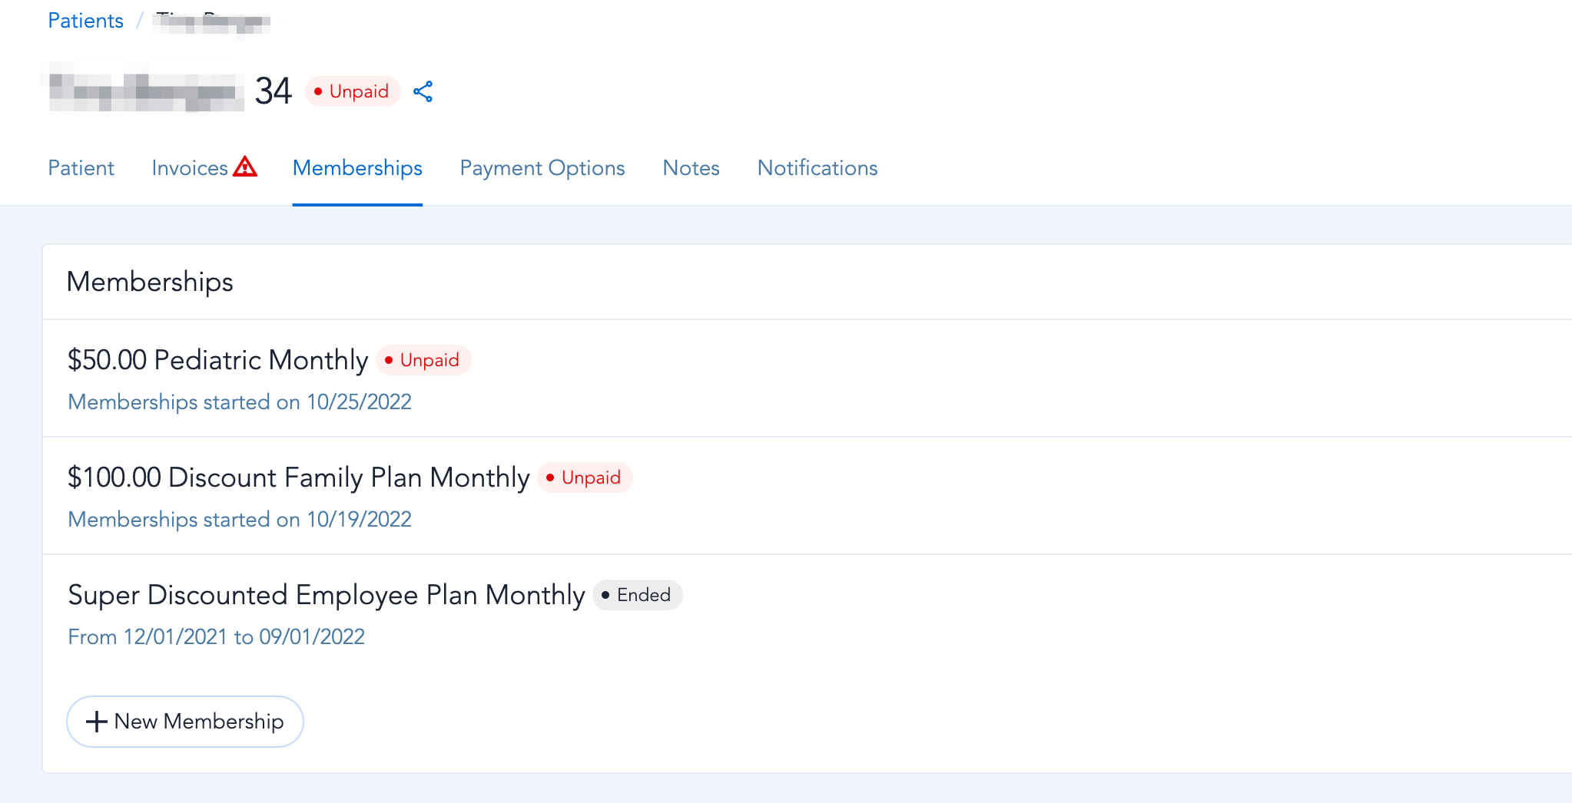Select the Memberships tab
The width and height of the screenshot is (1572, 803).
tap(357, 168)
